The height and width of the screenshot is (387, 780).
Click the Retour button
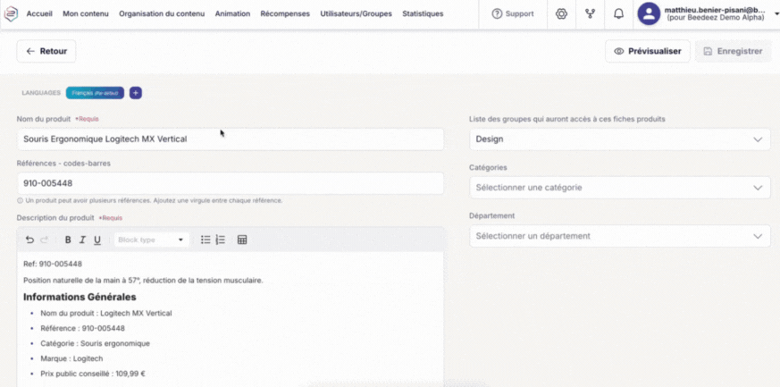pos(46,51)
